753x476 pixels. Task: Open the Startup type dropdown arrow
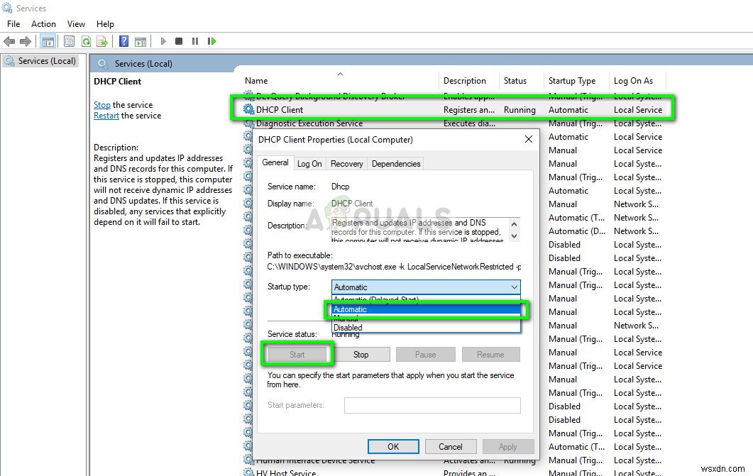(x=515, y=287)
